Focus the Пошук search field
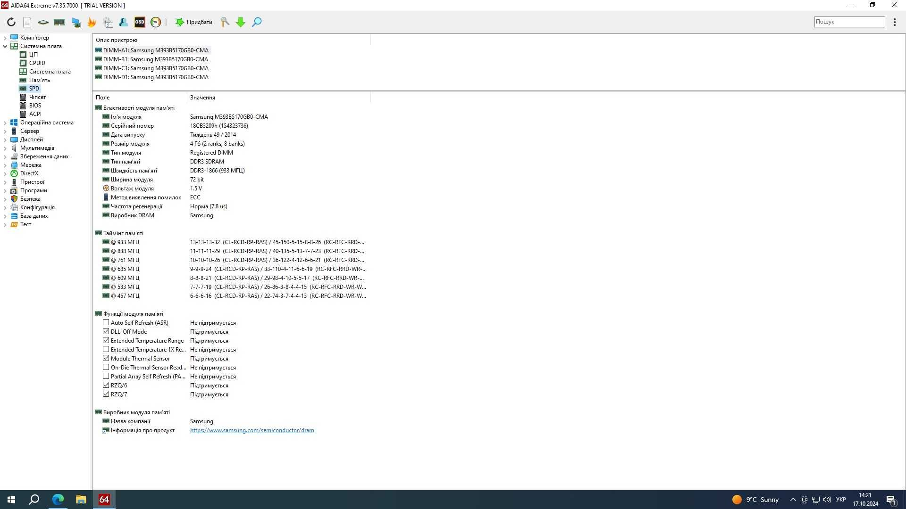The height and width of the screenshot is (509, 906). pos(849,22)
